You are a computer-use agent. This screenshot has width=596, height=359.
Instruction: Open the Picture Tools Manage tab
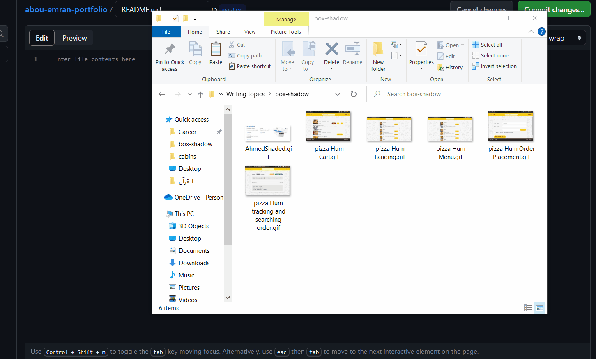[x=286, y=19]
